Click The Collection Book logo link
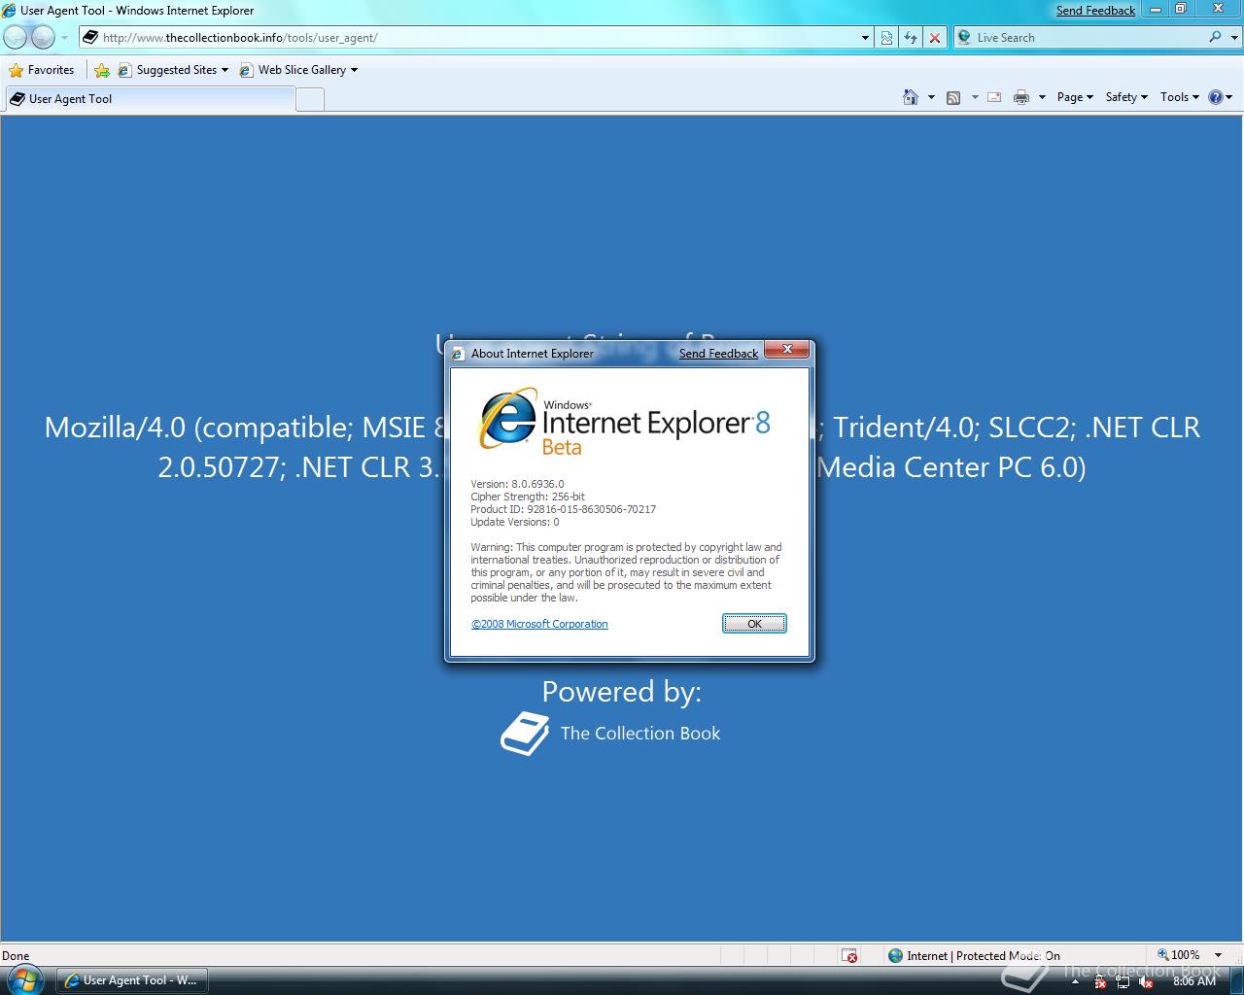Viewport: 1244px width, 995px height. [611, 734]
